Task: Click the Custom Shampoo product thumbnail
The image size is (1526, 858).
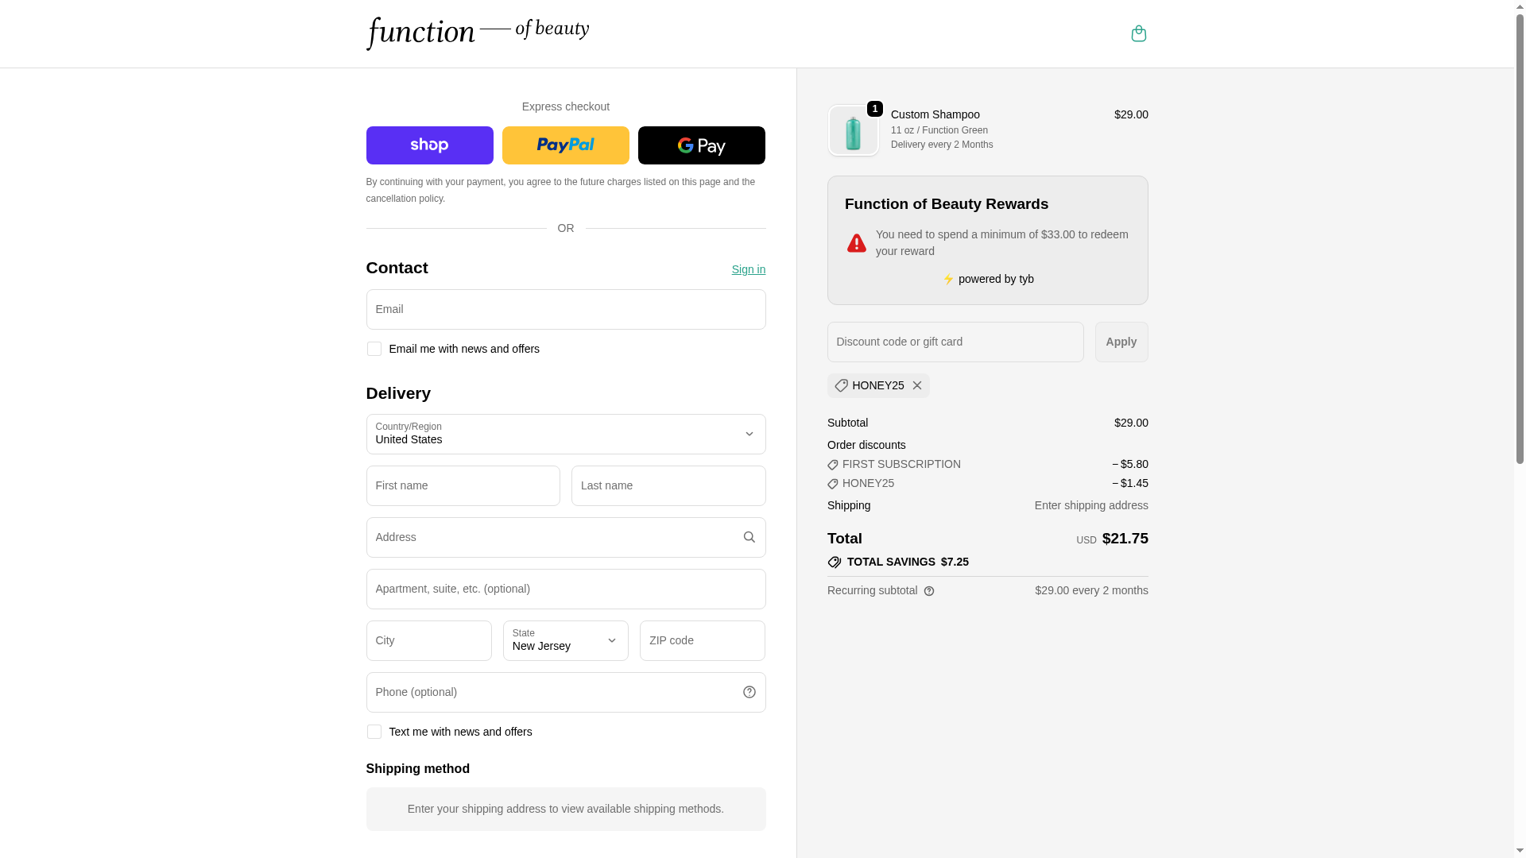Action: pyautogui.click(x=853, y=131)
